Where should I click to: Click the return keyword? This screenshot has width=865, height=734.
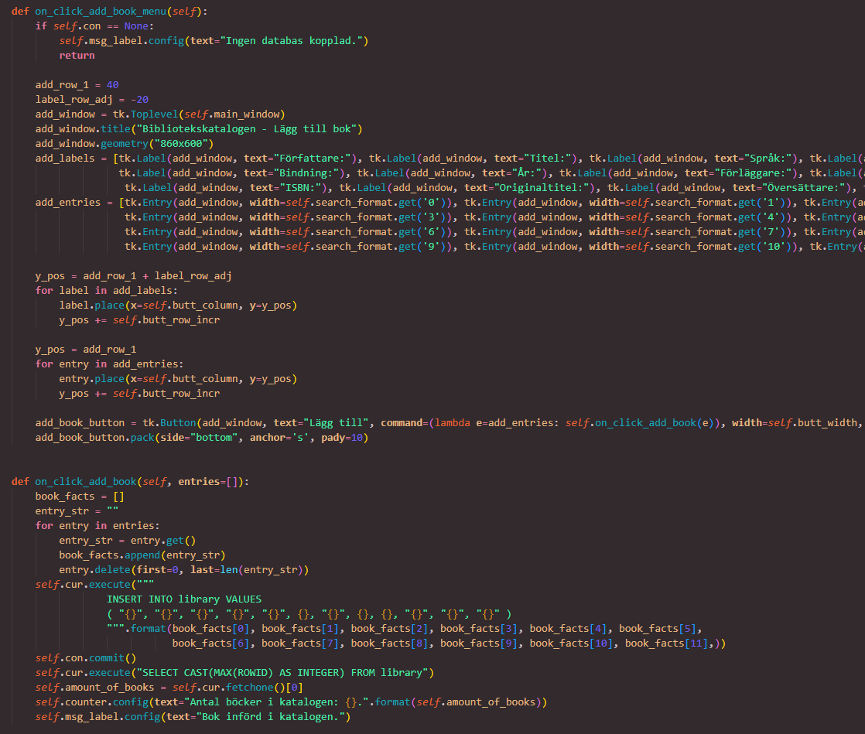tap(77, 56)
